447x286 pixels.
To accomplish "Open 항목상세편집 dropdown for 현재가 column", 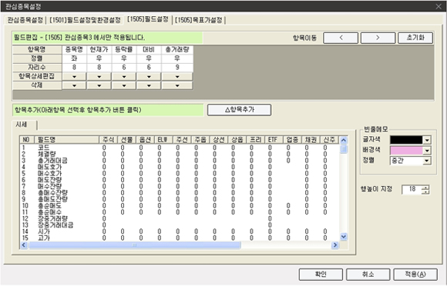I will point(99,76).
